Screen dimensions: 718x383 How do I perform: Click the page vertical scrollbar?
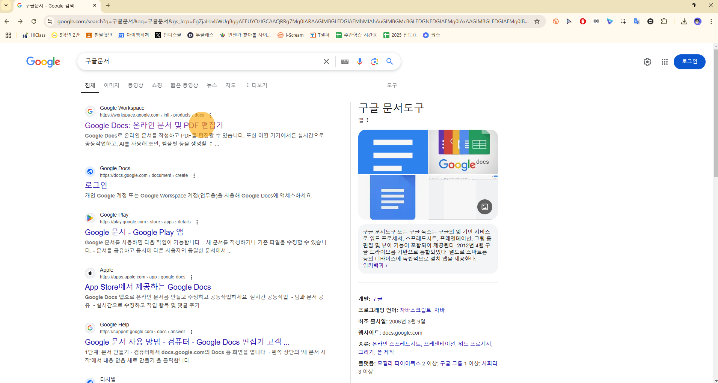click(x=715, y=113)
